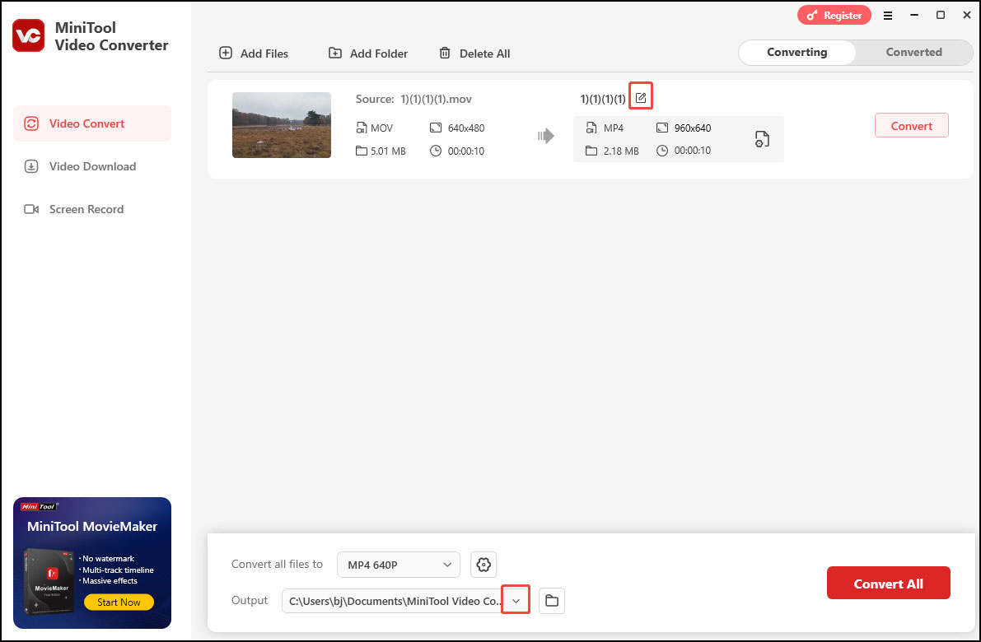Browse the output folder with the folder icon

point(552,601)
